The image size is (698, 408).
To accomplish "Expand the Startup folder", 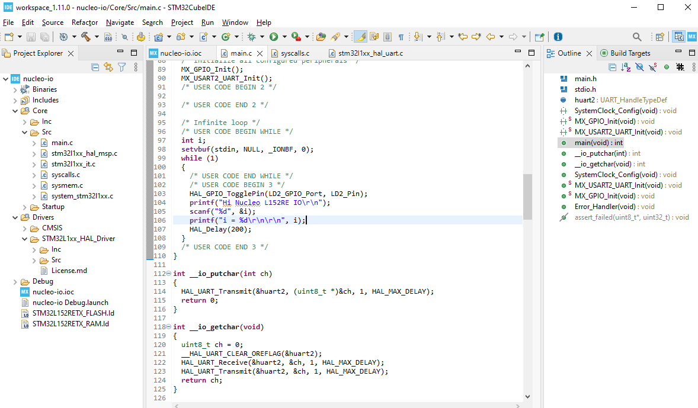I will coord(24,207).
